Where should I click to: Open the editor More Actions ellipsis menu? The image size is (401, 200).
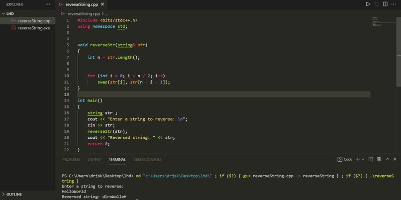(394, 4)
